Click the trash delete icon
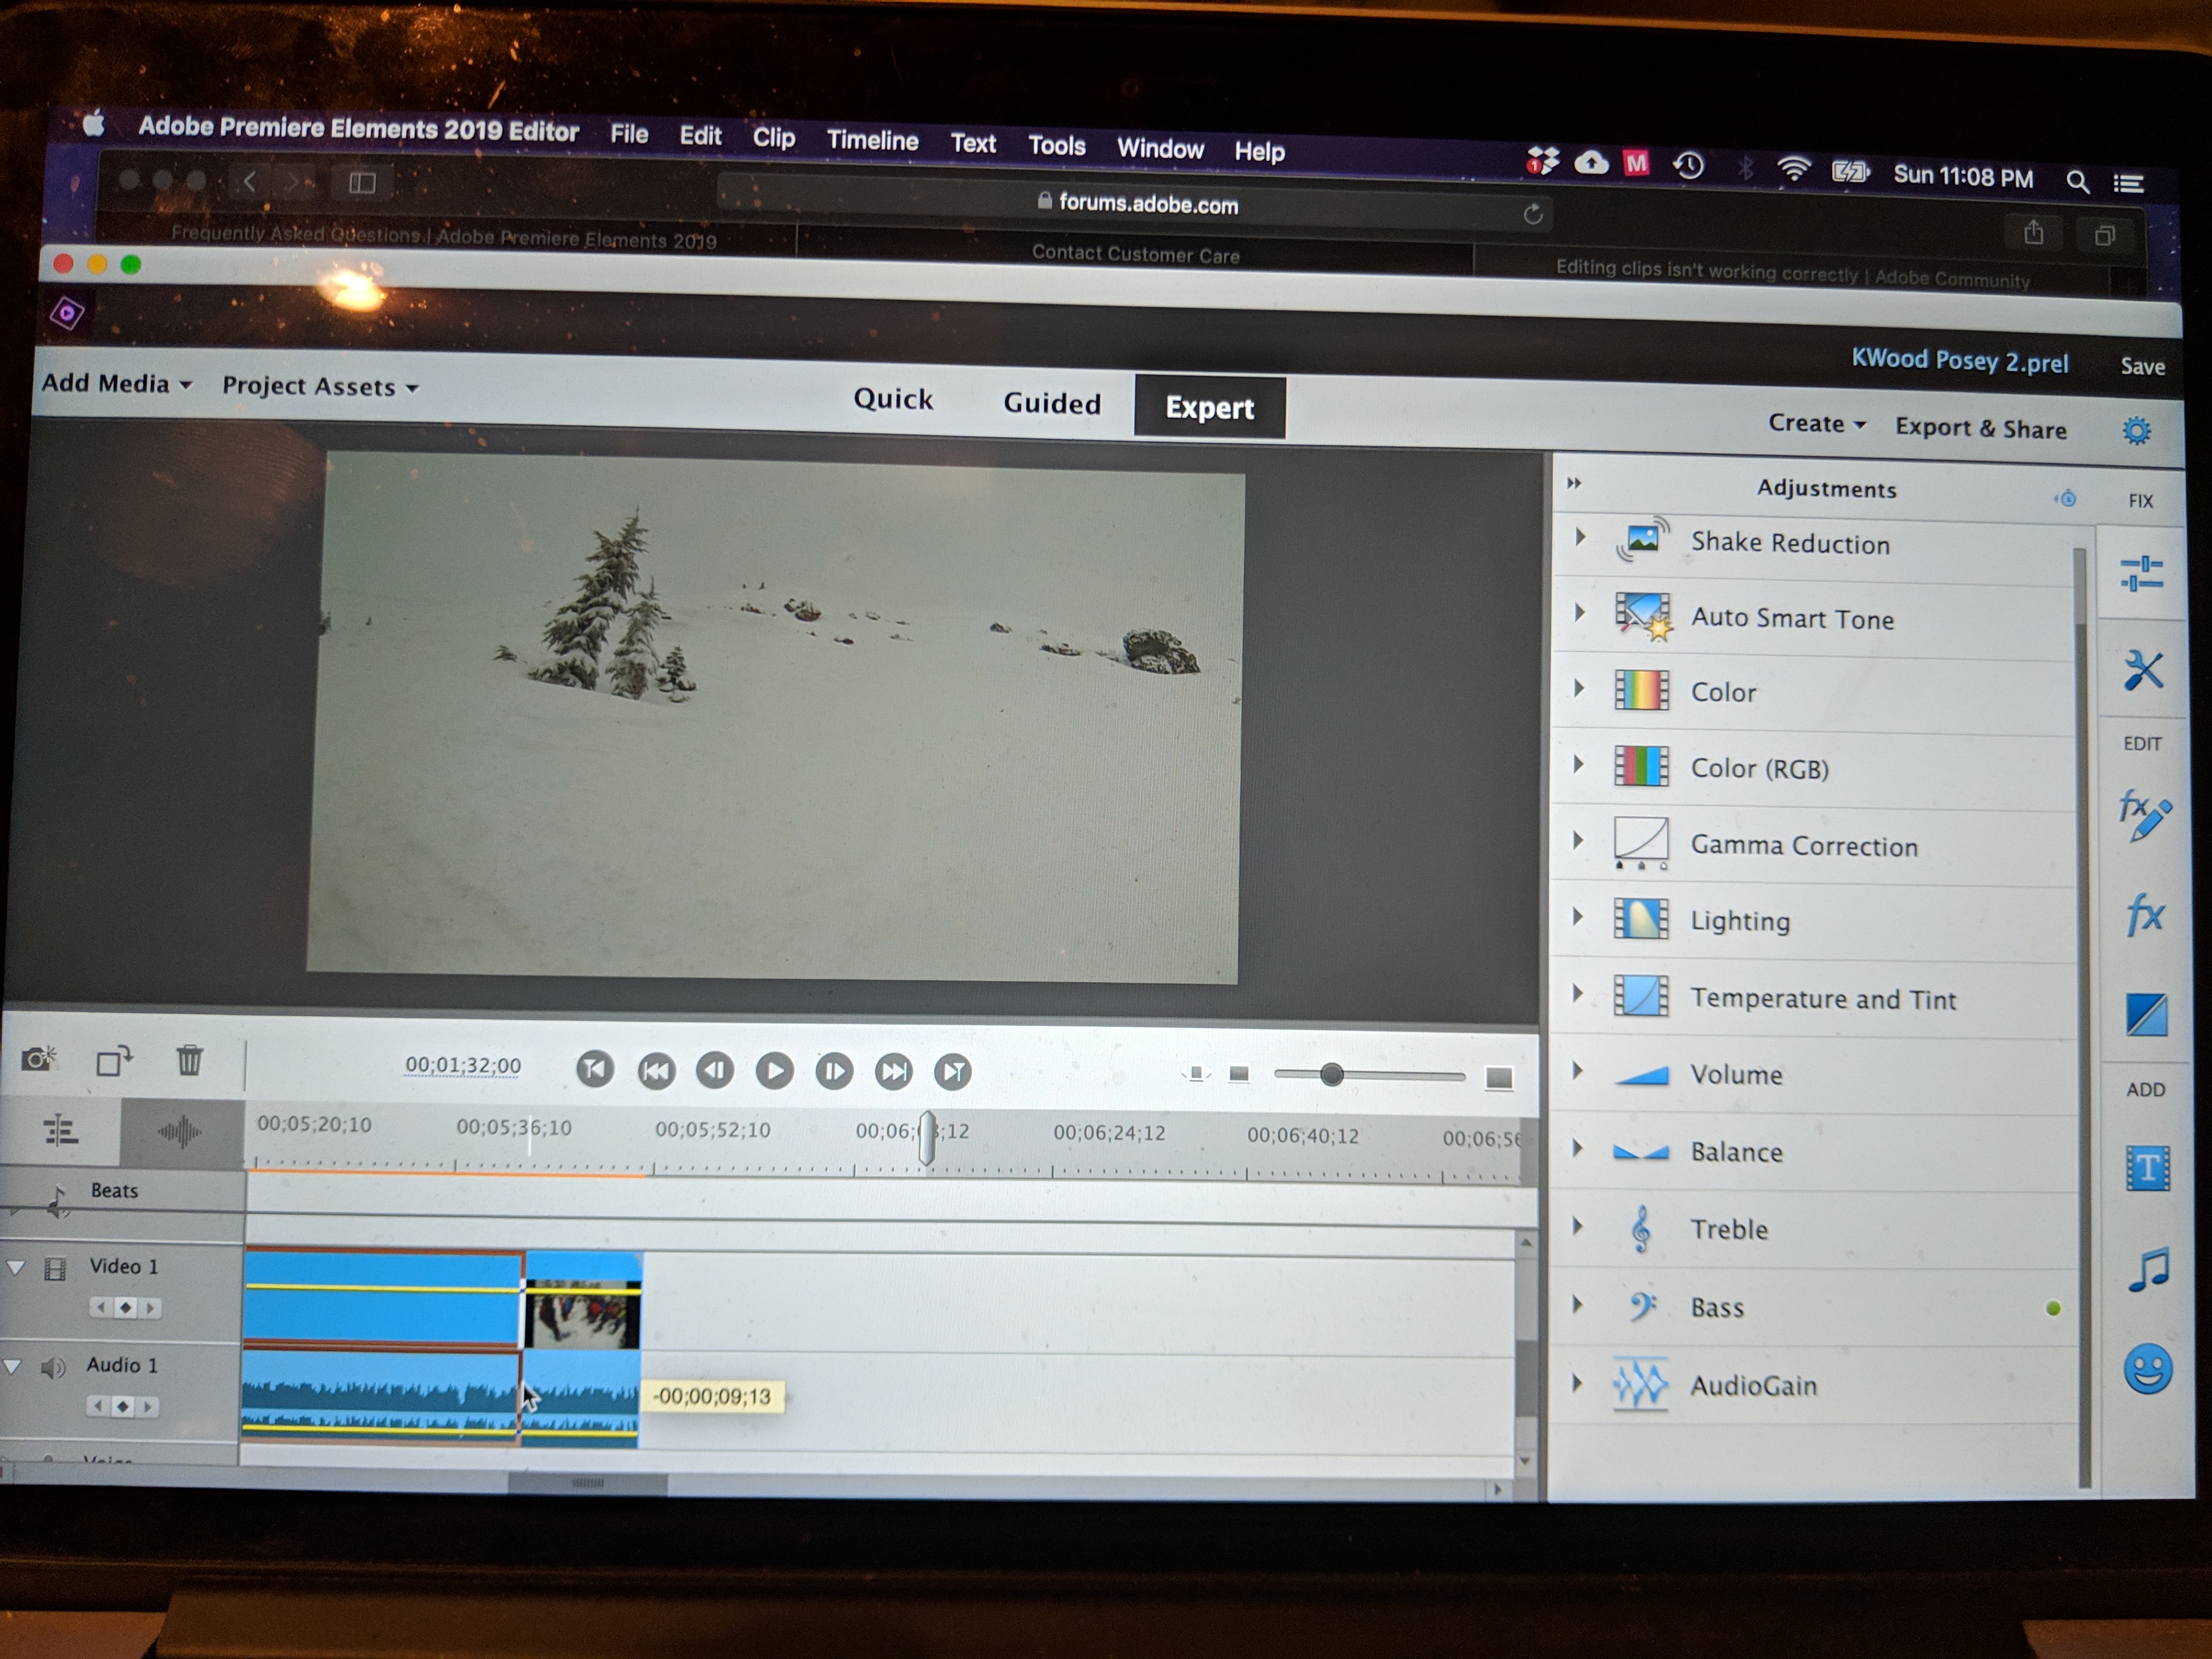This screenshot has width=2212, height=1659. tap(189, 1059)
